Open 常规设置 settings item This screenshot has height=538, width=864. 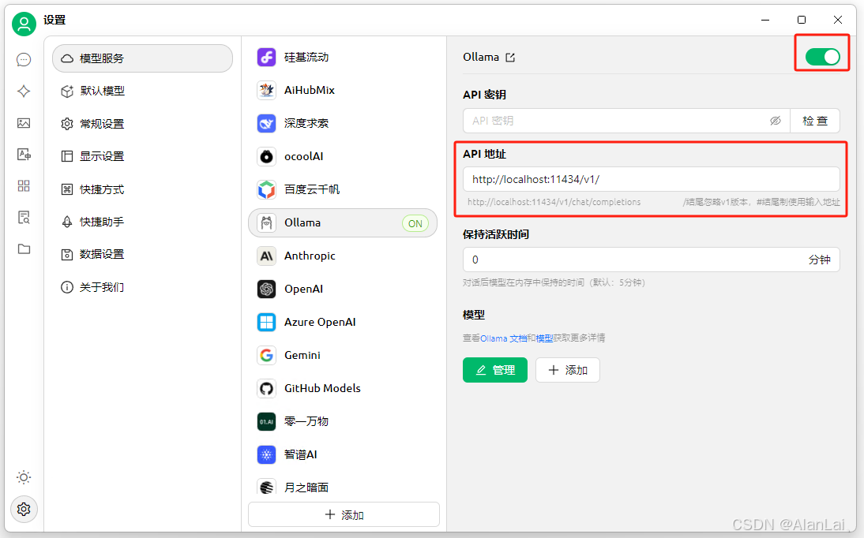coord(142,124)
